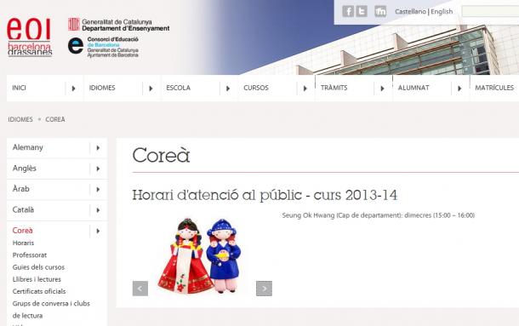Switch language to Castellano
Screen dimensions: 519x326
pos(410,12)
